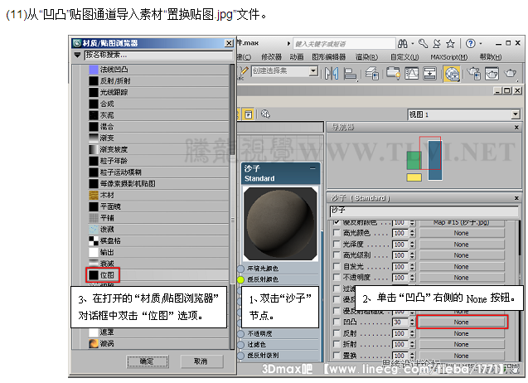
Task: Collapse the 沙子 node with minus button
Action: tap(312, 168)
